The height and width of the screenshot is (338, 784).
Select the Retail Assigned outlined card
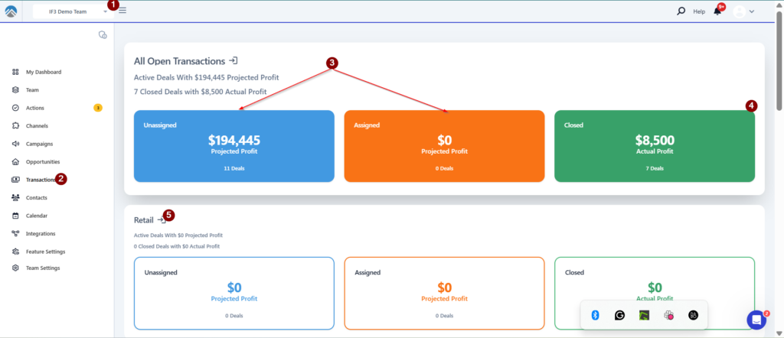pos(444,293)
